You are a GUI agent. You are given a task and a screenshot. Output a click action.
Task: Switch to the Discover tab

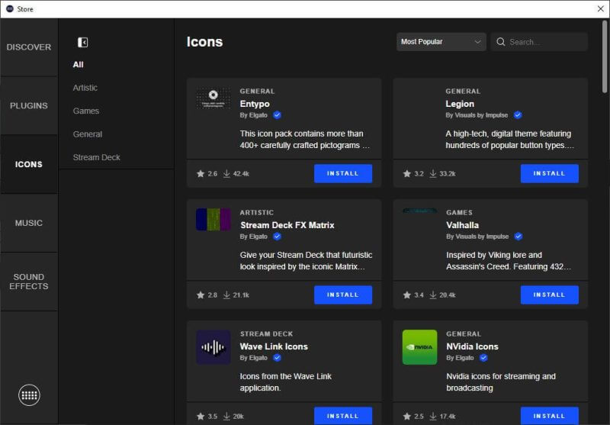coord(29,47)
